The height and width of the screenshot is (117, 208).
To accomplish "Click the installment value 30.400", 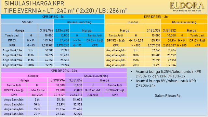I will pyautogui.click(x=156, y=55).
